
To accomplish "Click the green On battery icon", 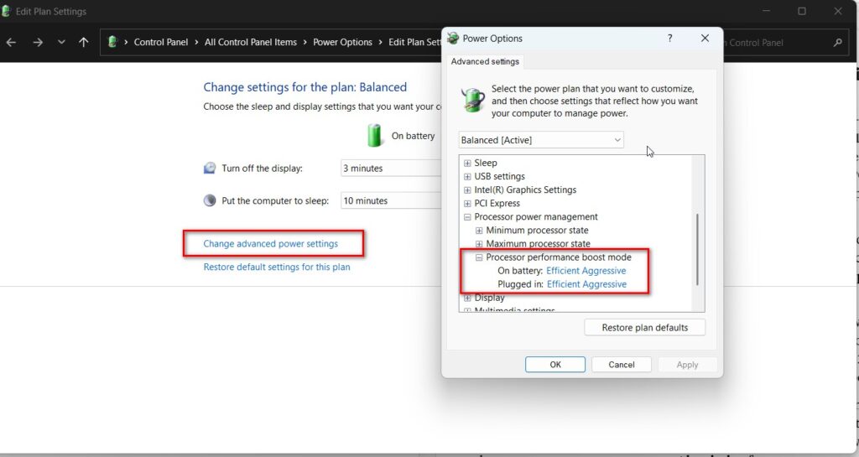I will point(375,135).
